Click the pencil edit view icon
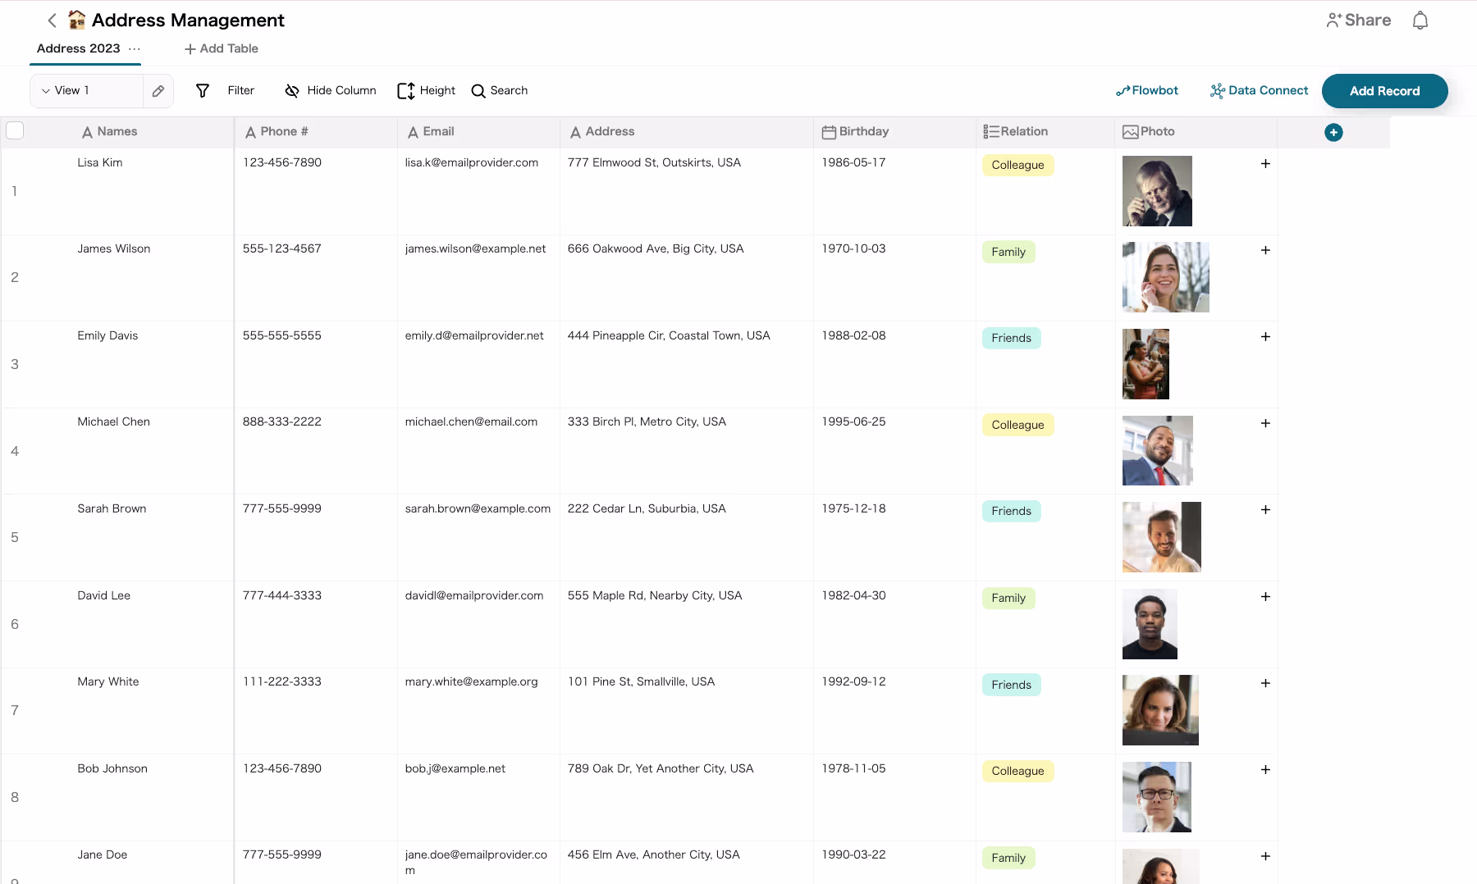The height and width of the screenshot is (884, 1477). pos(158,91)
